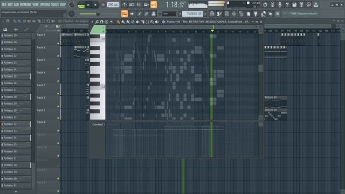This screenshot has width=345, height=194.
Task: Mute Track 1 using its green dot
Action: point(58,44)
